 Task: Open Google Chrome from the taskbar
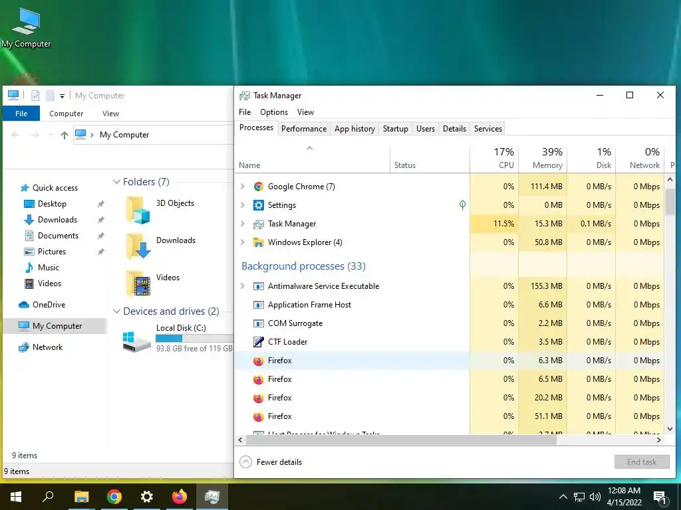tap(114, 496)
